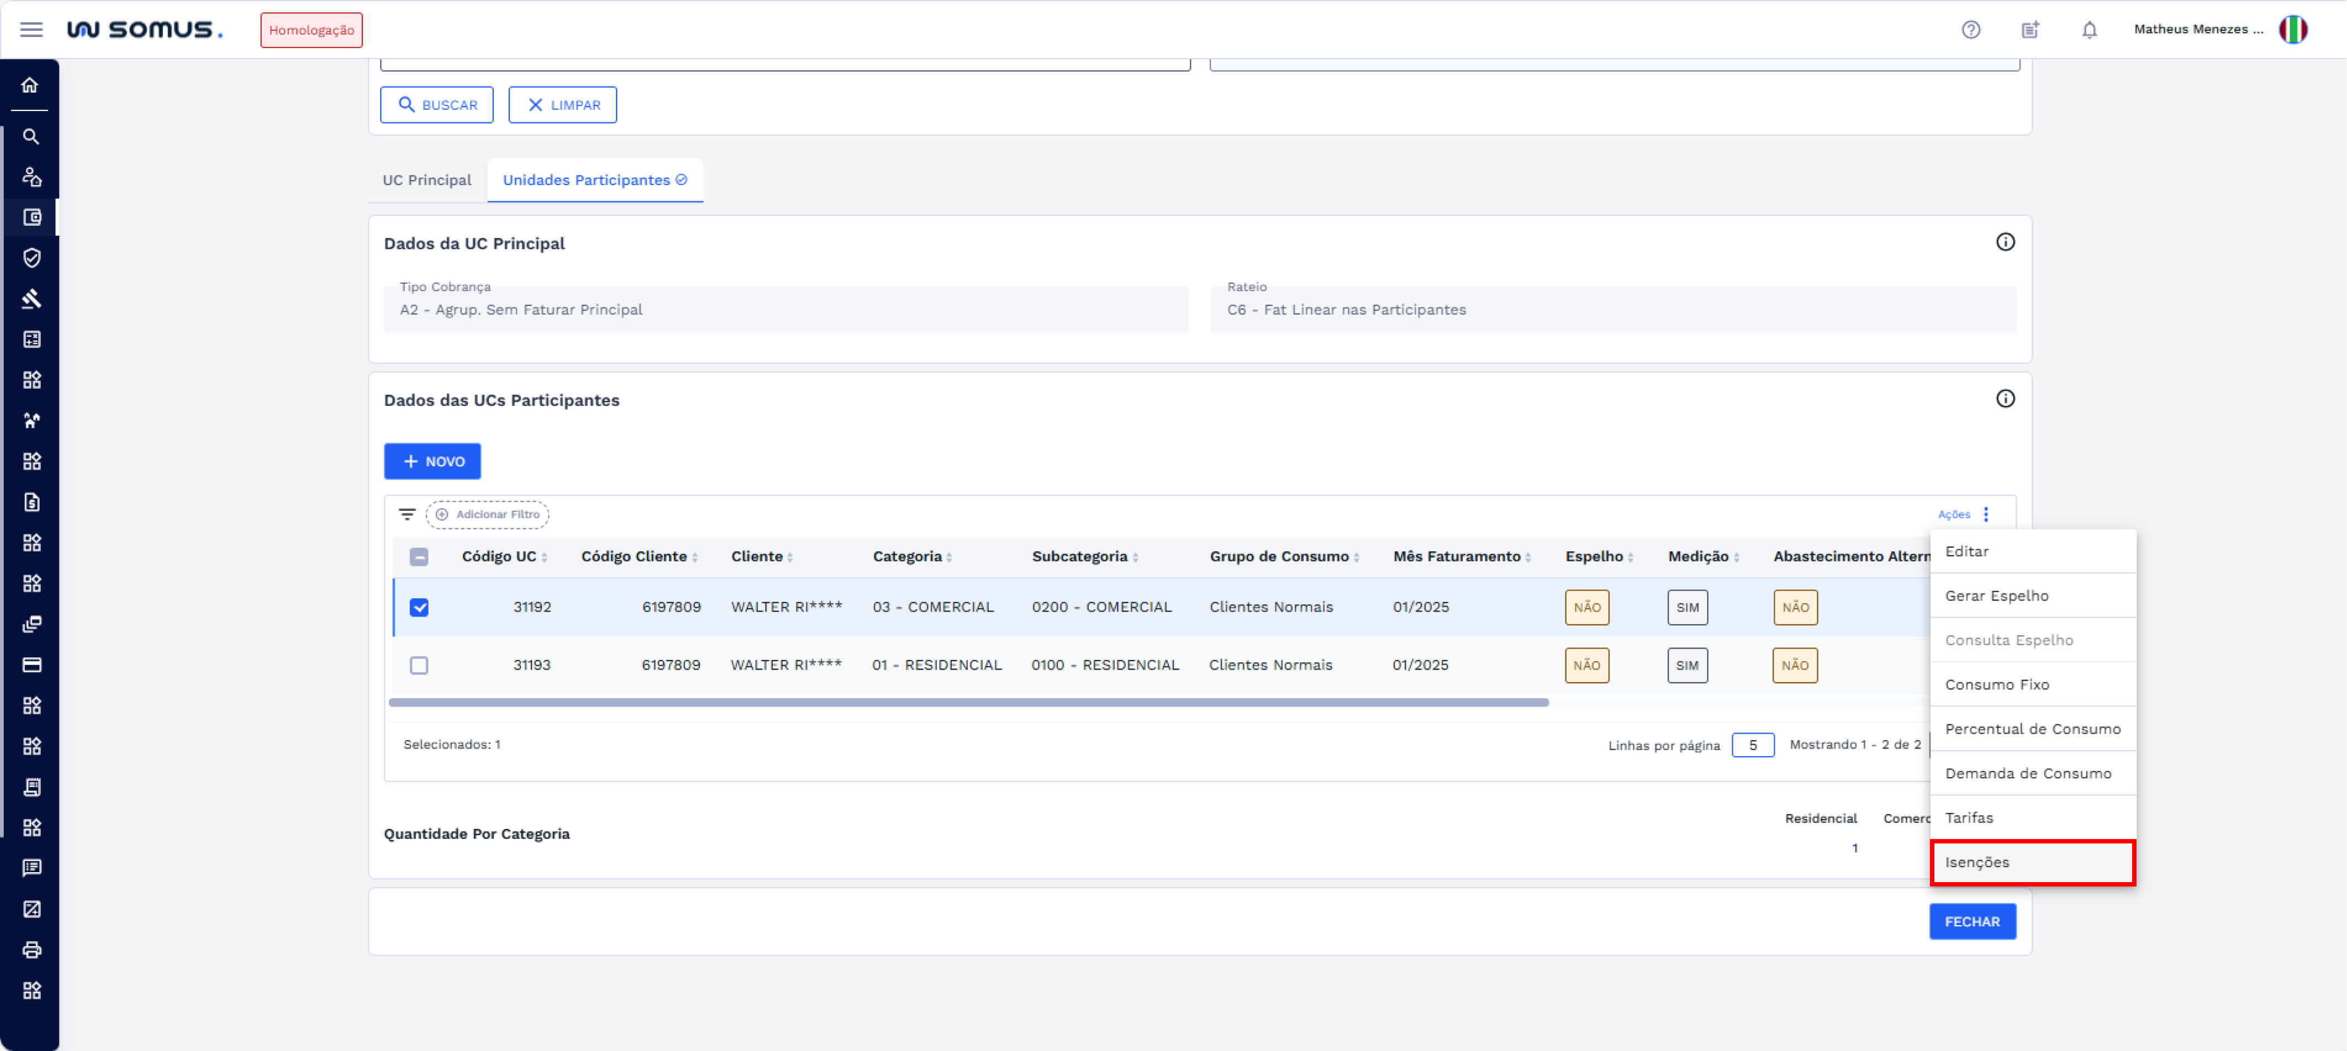The height and width of the screenshot is (1051, 2347).
Task: Click the home icon in sidebar
Action: click(x=31, y=84)
